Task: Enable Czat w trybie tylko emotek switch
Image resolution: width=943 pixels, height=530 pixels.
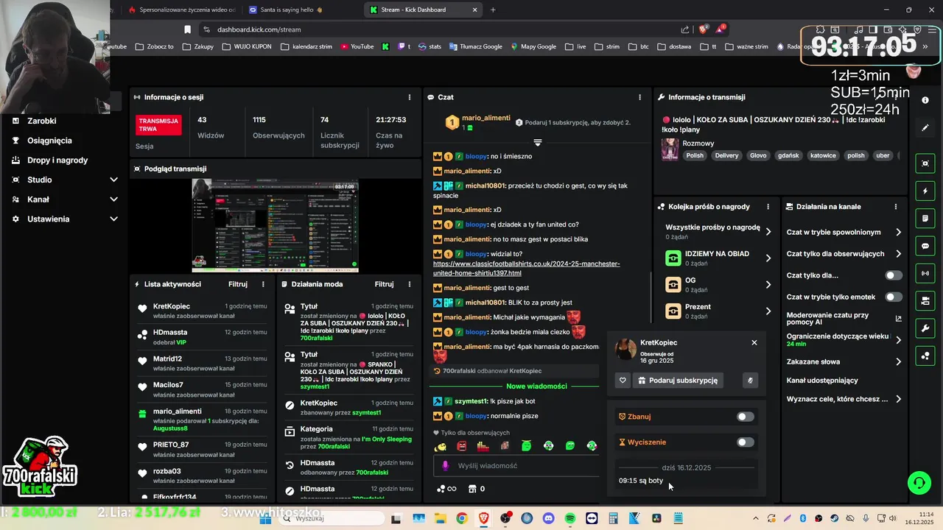Action: pyautogui.click(x=894, y=297)
